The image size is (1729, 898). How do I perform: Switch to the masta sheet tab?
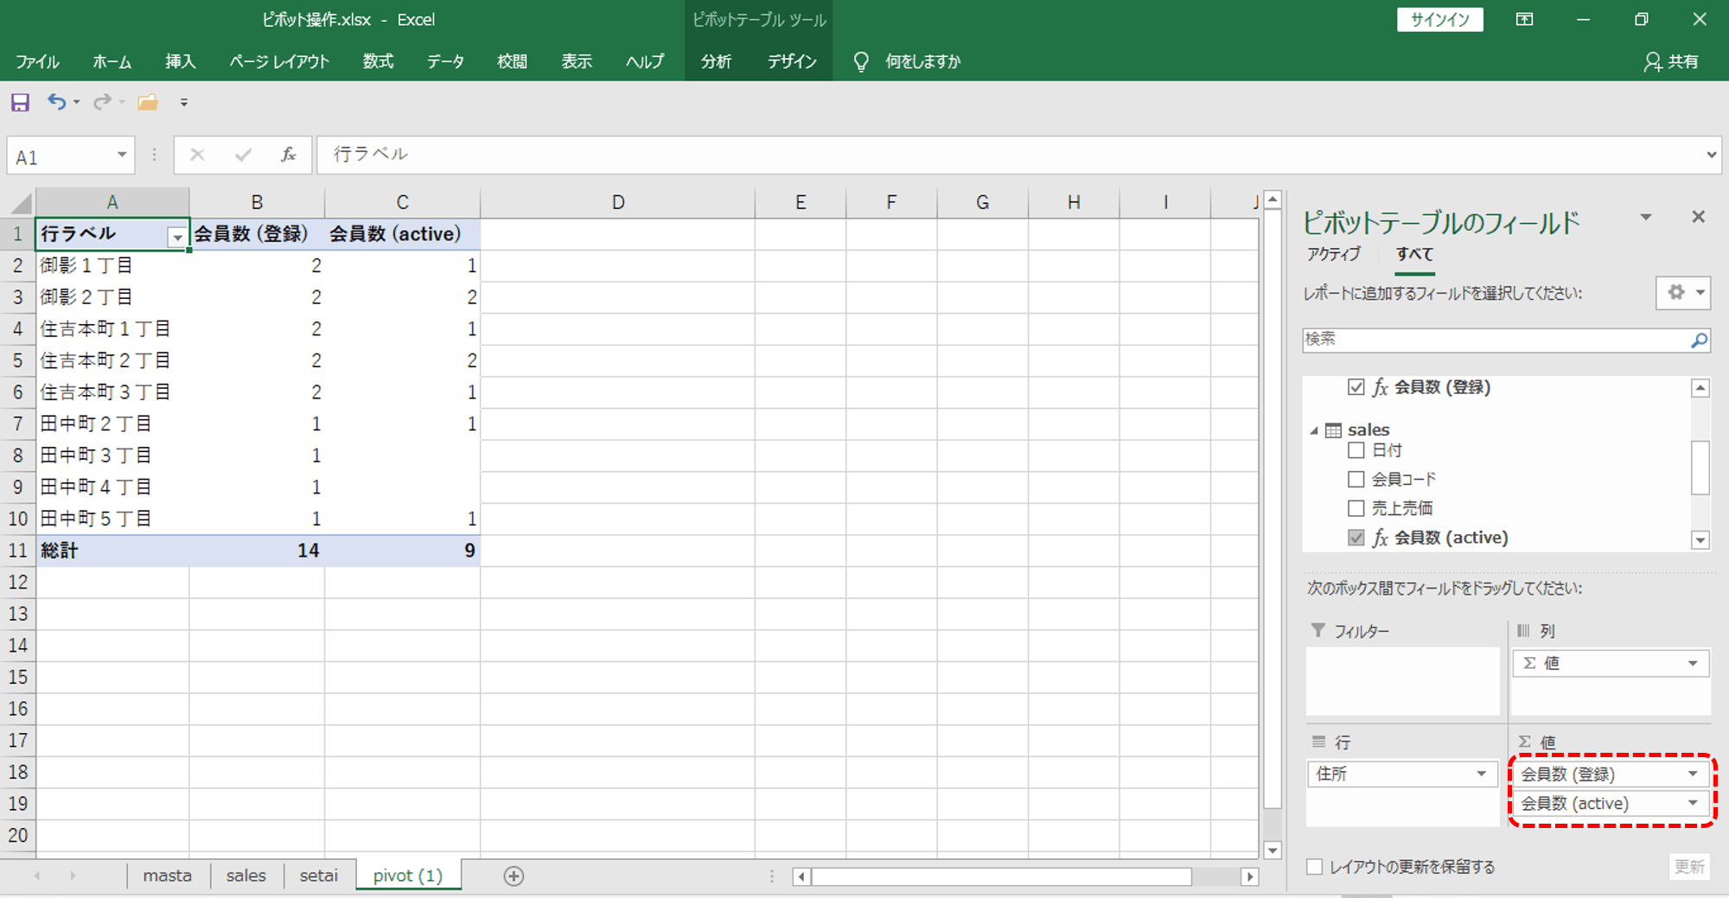coord(168,876)
